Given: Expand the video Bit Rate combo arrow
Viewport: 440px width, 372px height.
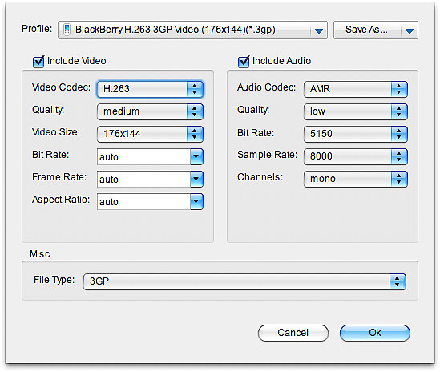Looking at the screenshot, I should point(196,156).
